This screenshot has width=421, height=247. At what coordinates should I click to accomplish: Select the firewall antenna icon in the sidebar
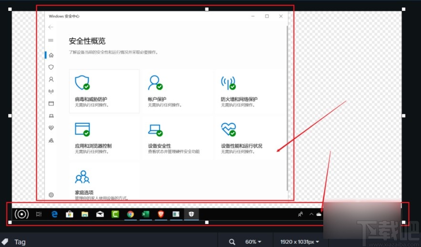[51, 91]
